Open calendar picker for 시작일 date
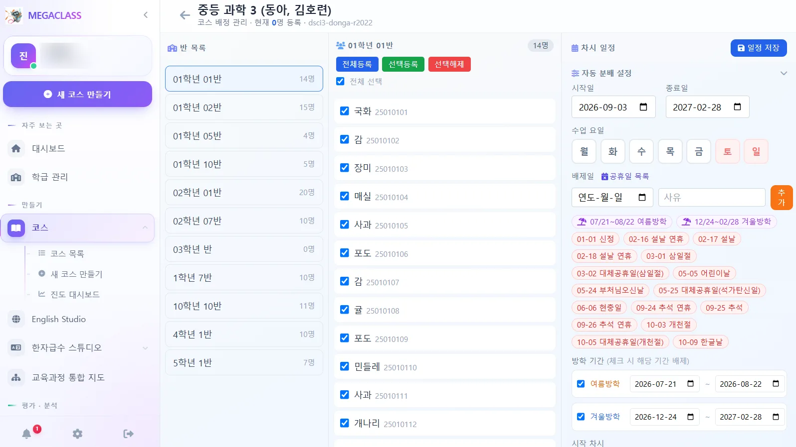The width and height of the screenshot is (796, 447). click(643, 107)
